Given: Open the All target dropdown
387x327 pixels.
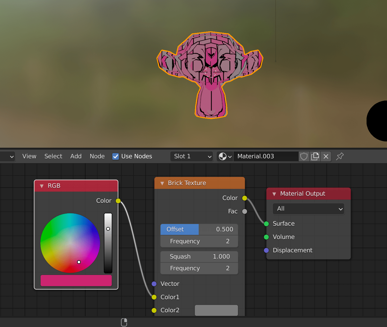Looking at the screenshot, I should click(x=309, y=209).
